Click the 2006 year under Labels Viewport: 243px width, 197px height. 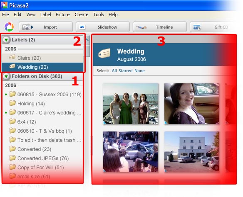tap(10, 49)
